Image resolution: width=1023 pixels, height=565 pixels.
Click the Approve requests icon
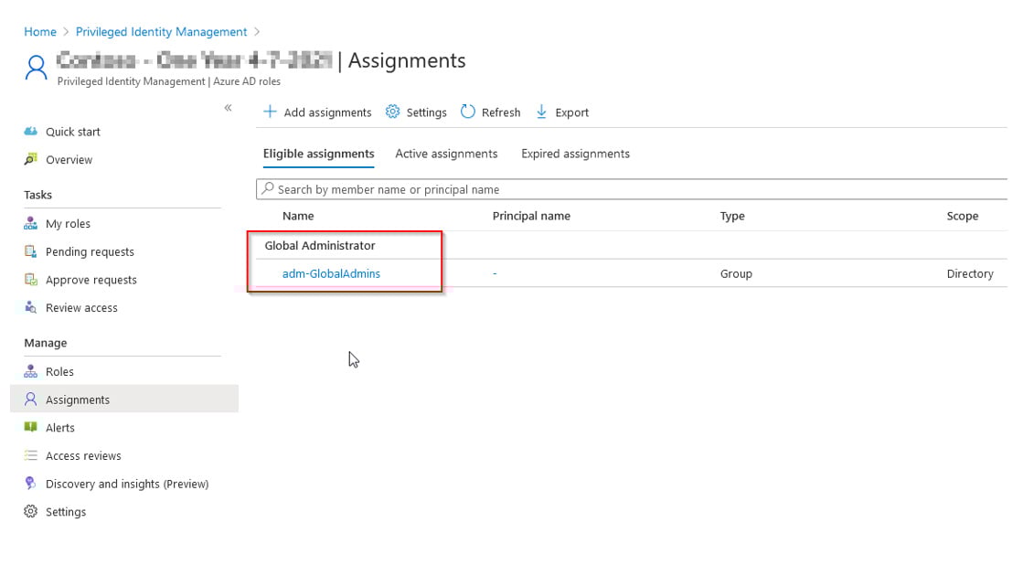pos(31,279)
